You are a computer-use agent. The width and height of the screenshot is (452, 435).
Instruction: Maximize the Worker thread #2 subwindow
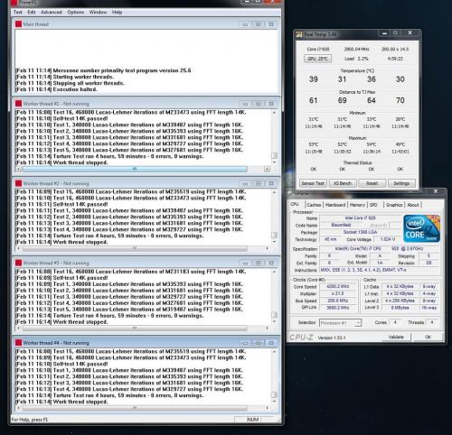click(x=259, y=183)
